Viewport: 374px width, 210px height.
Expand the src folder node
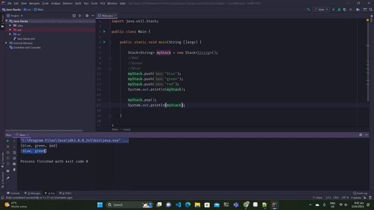coord(10,34)
